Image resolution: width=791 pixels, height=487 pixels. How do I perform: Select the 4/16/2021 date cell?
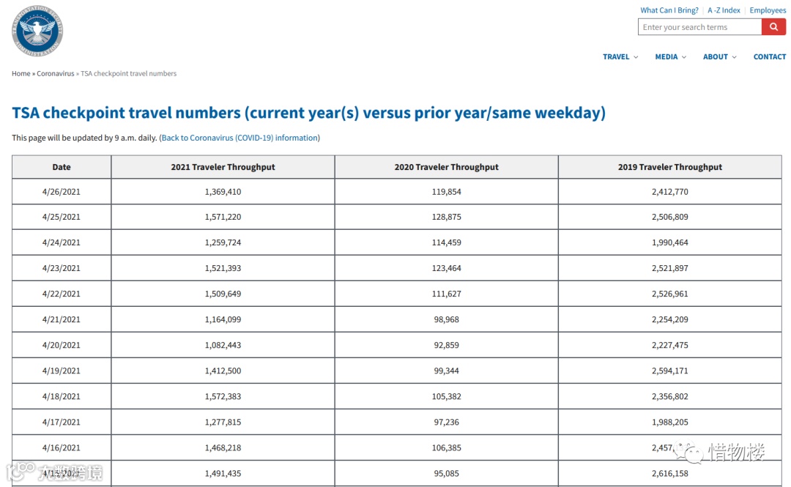pyautogui.click(x=62, y=448)
